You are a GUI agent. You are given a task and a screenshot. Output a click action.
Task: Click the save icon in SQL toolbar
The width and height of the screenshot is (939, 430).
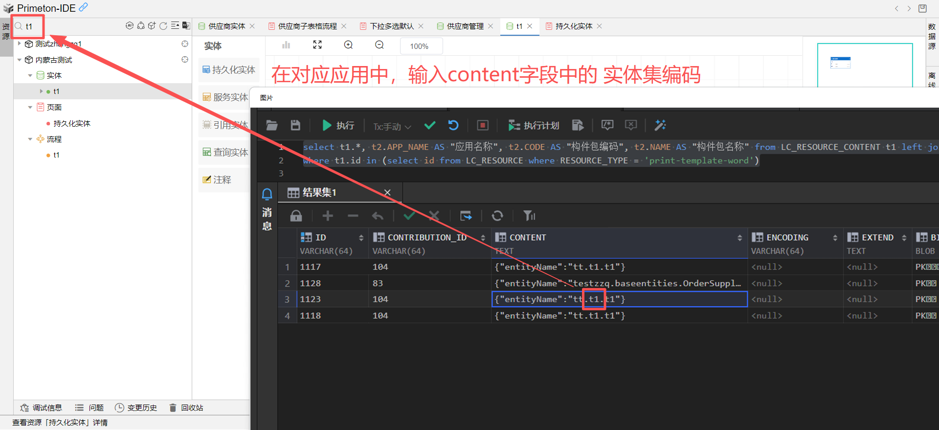click(x=295, y=125)
